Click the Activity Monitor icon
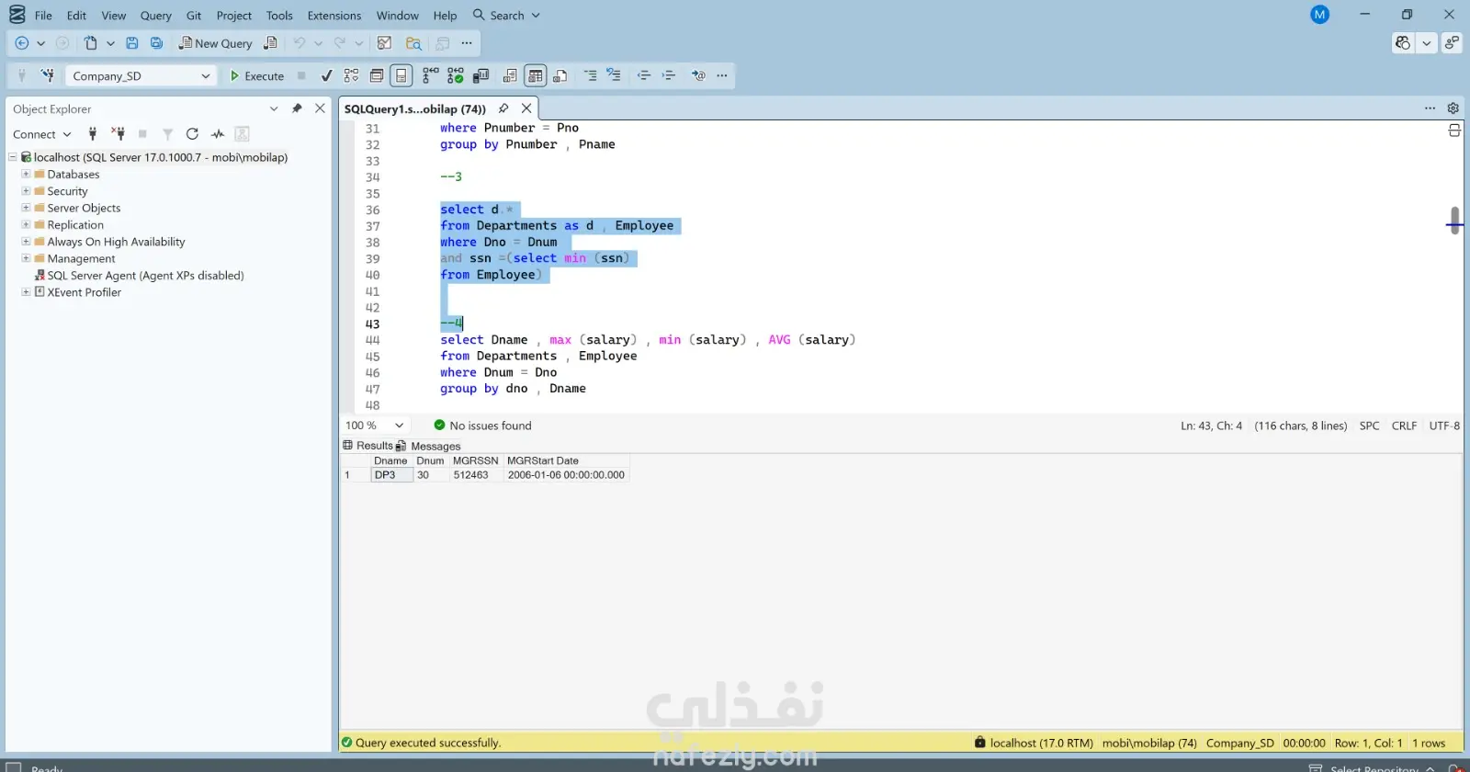 point(385,43)
